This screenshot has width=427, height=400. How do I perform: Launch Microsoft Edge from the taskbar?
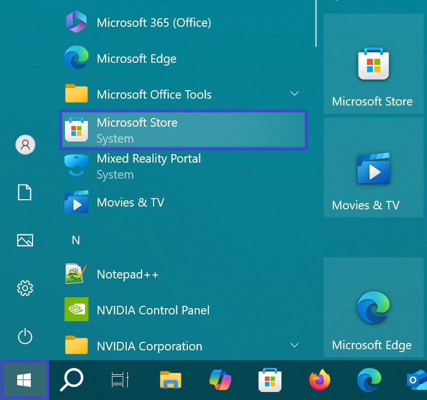pos(369,379)
